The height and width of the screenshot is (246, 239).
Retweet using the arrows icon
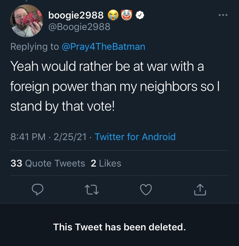click(x=92, y=190)
